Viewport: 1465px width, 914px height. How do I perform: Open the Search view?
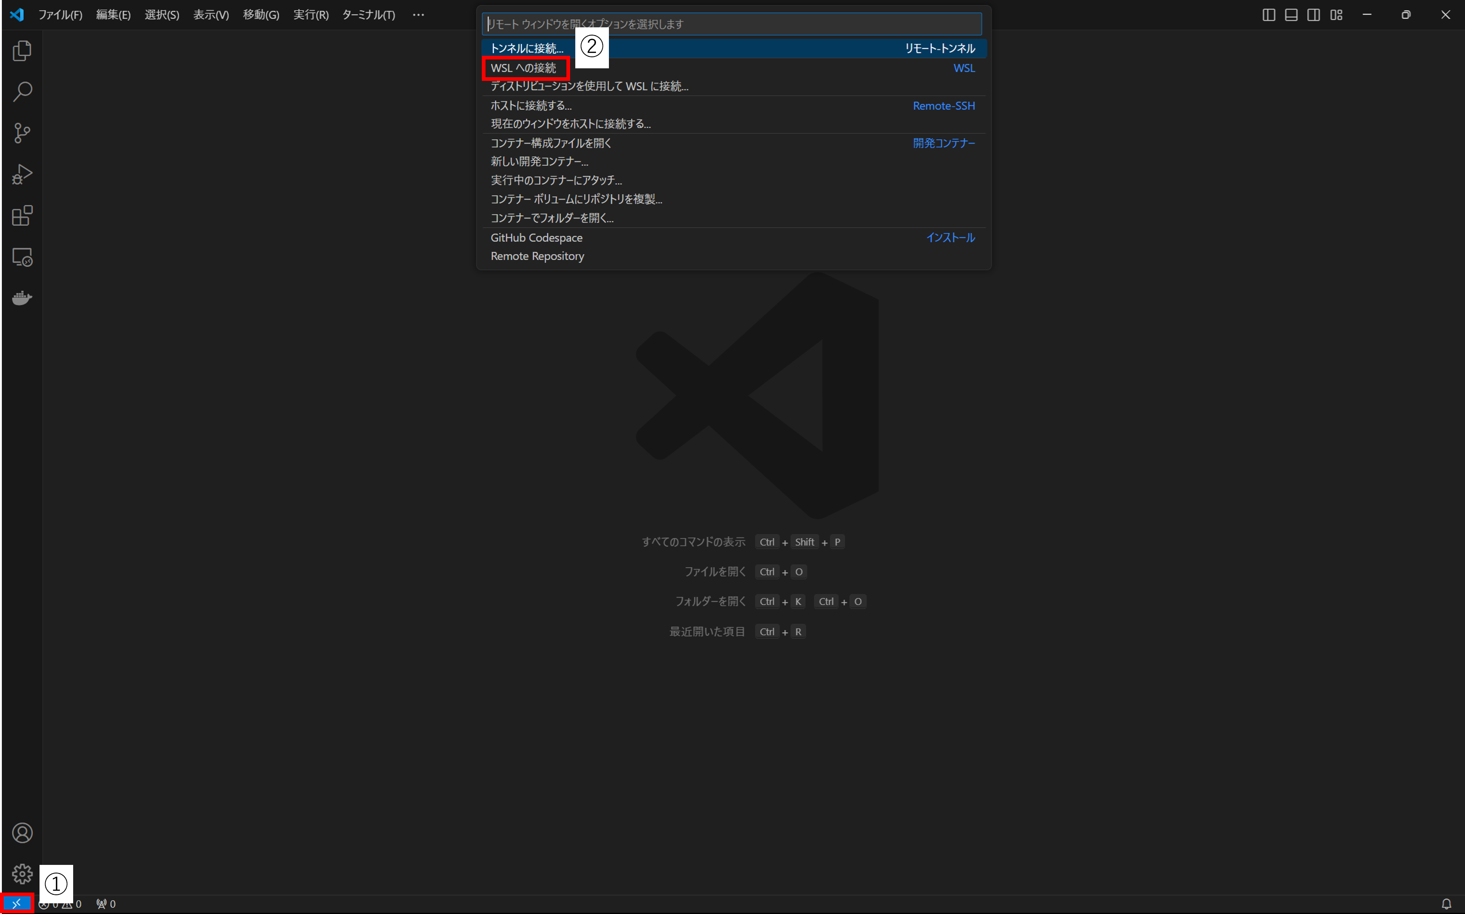[x=22, y=92]
